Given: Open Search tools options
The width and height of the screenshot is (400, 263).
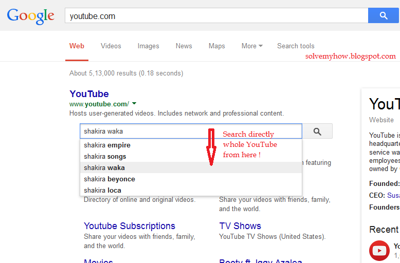Looking at the screenshot, I should [x=296, y=46].
